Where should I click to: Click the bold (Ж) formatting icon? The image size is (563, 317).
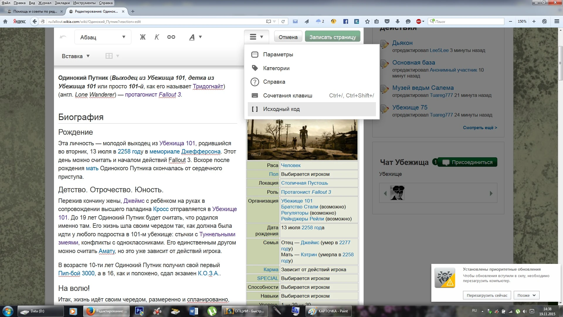[143, 37]
